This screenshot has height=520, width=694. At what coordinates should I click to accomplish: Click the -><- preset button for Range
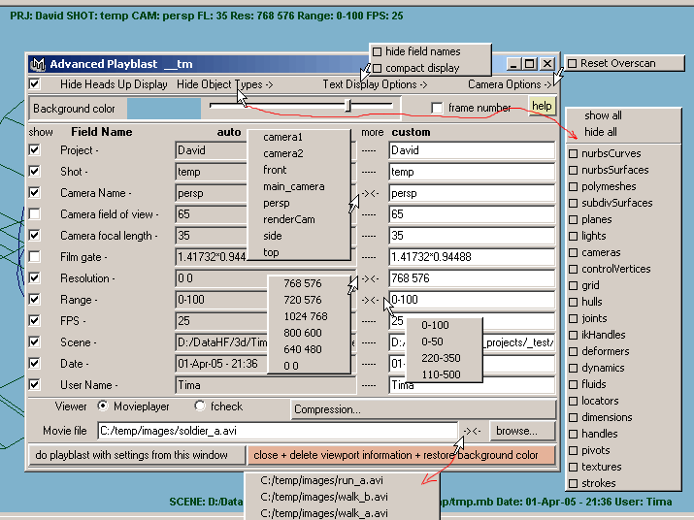(370, 300)
